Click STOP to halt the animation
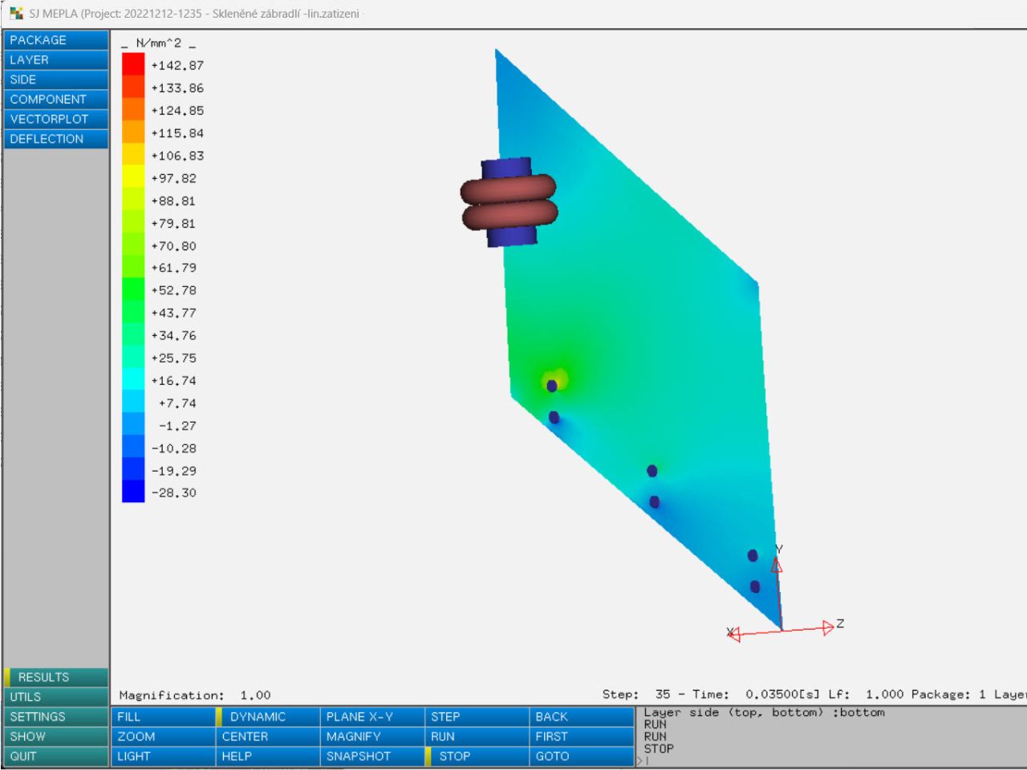The image size is (1027, 770). [477, 756]
